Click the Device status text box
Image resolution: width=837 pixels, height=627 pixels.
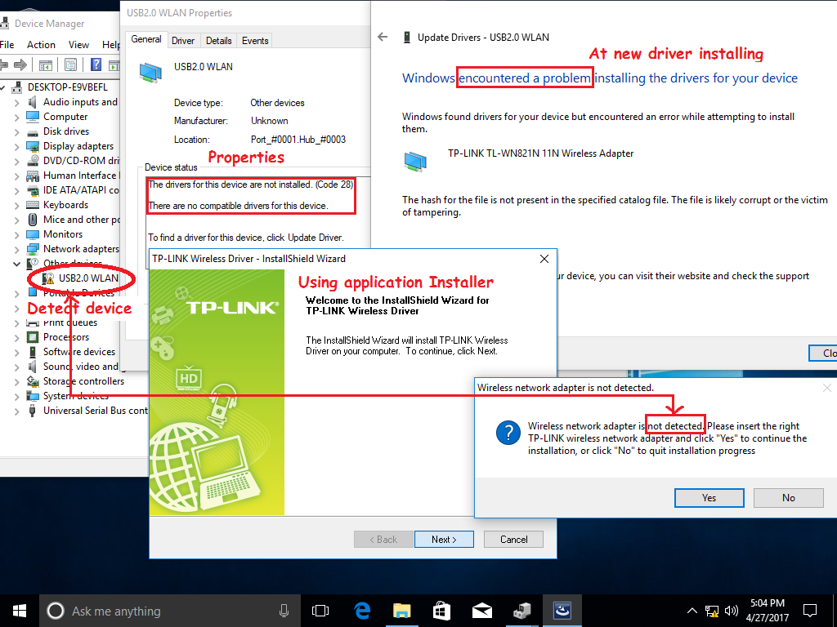coord(257,213)
